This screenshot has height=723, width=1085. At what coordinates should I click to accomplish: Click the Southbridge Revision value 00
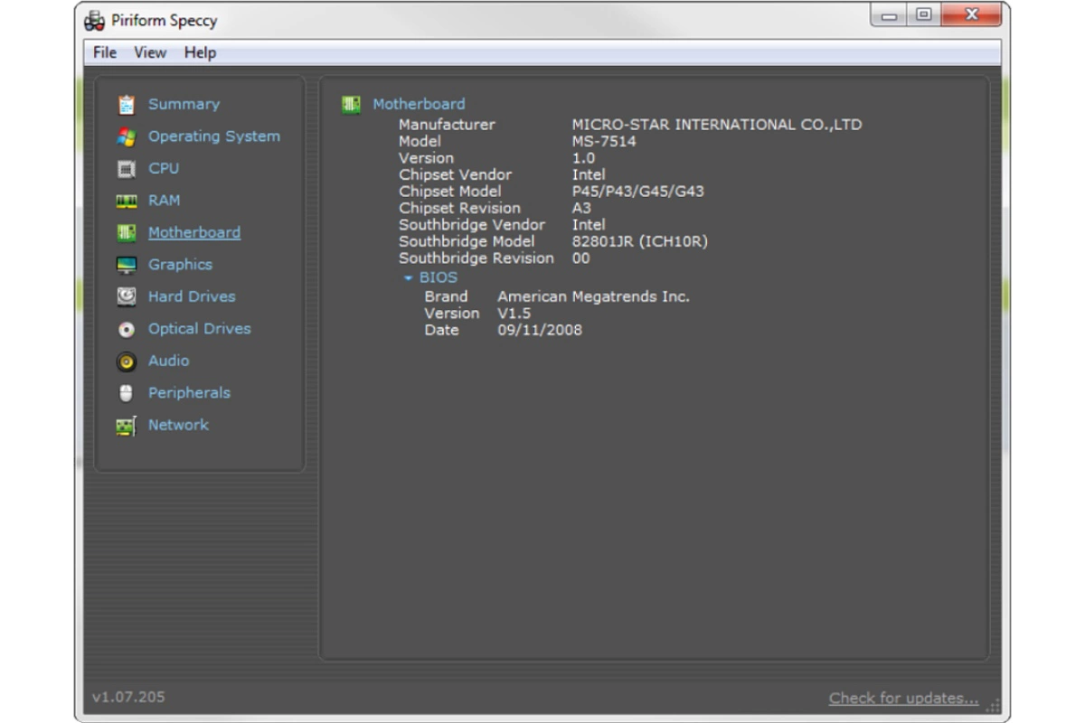(x=580, y=258)
